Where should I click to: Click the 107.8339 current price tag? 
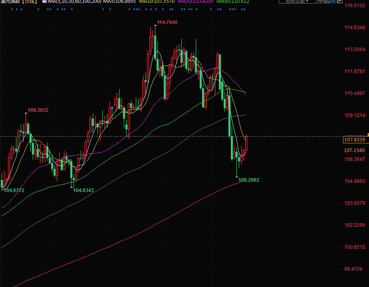tap(354, 140)
